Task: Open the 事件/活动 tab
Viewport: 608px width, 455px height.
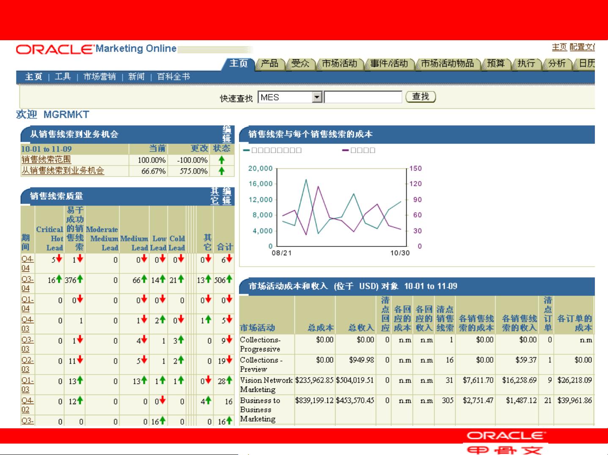Action: tap(389, 63)
